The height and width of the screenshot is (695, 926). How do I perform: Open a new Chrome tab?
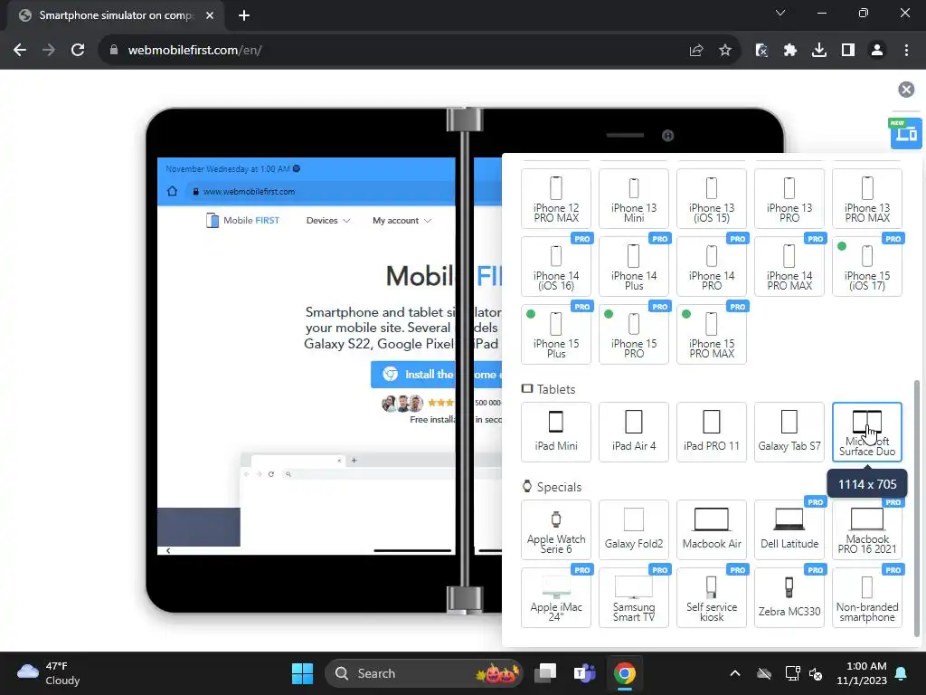tap(244, 16)
